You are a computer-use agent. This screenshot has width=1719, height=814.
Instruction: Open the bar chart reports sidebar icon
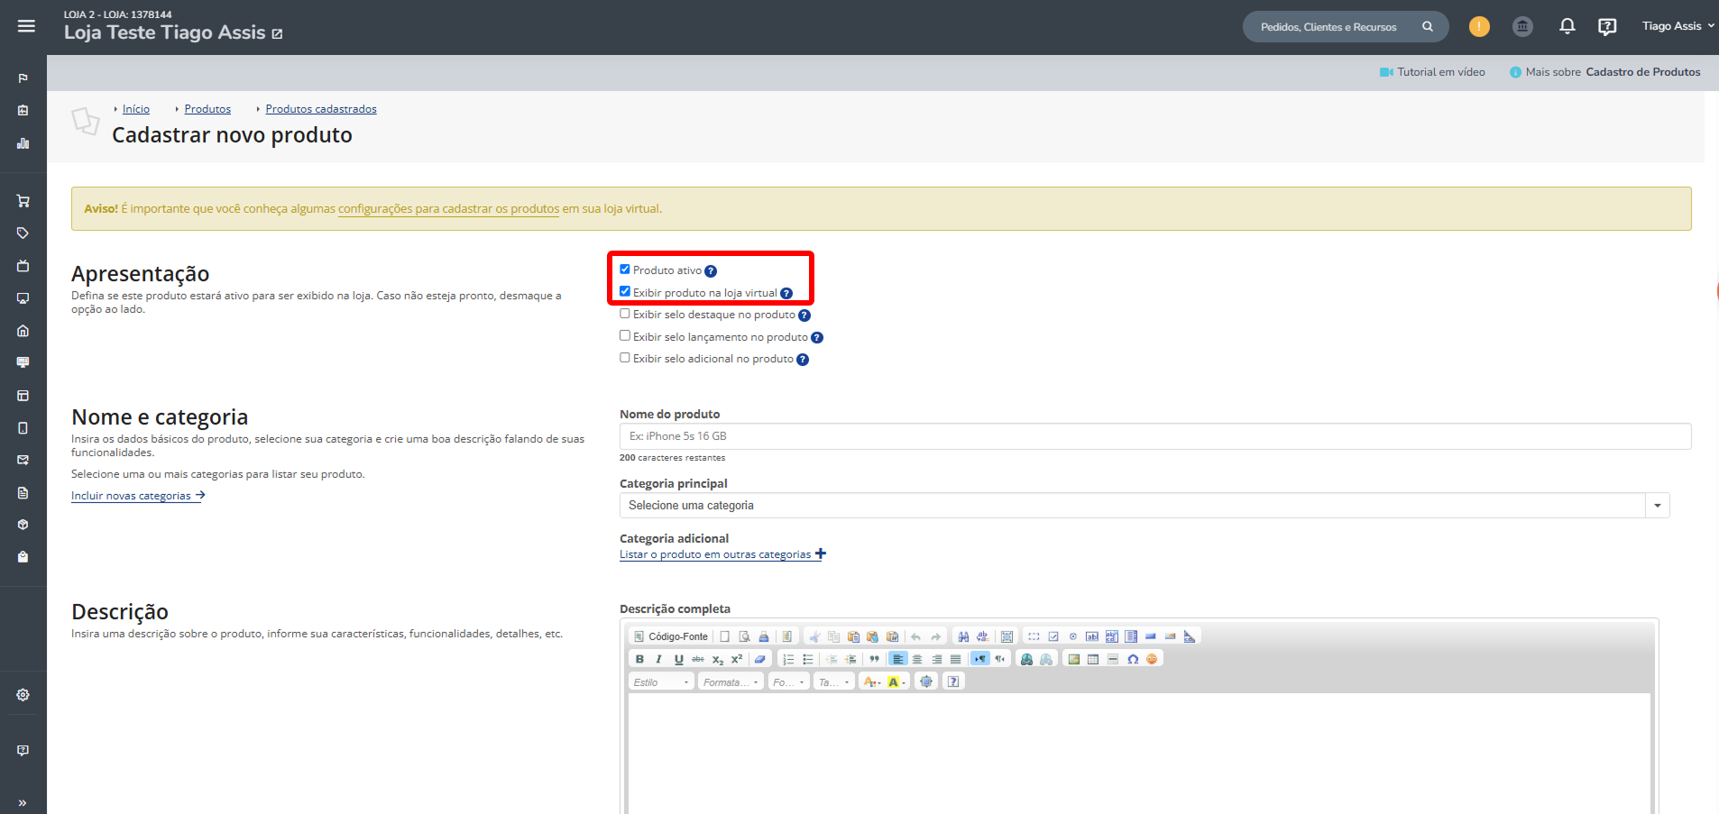coord(23,142)
